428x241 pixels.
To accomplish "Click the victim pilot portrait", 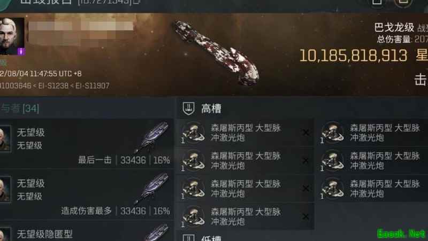I will [x=12, y=36].
